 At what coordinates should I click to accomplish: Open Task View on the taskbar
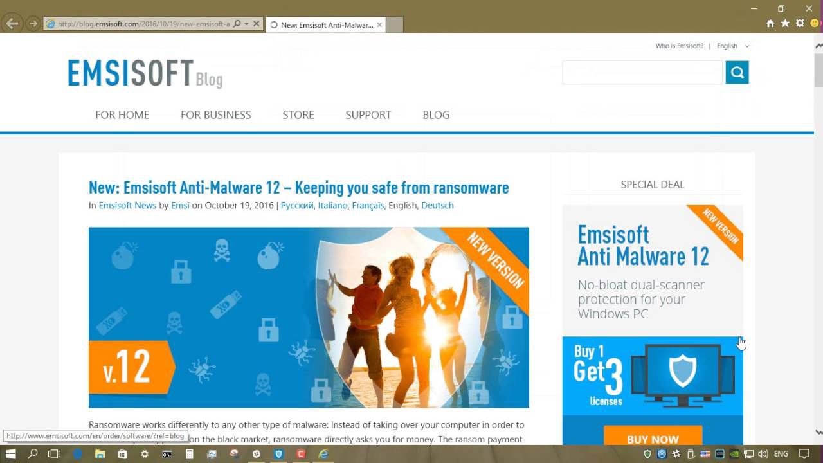pos(55,454)
